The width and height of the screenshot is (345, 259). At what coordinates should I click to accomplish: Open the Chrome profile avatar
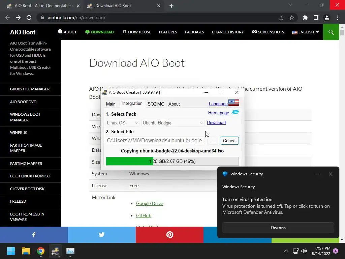[x=327, y=18]
